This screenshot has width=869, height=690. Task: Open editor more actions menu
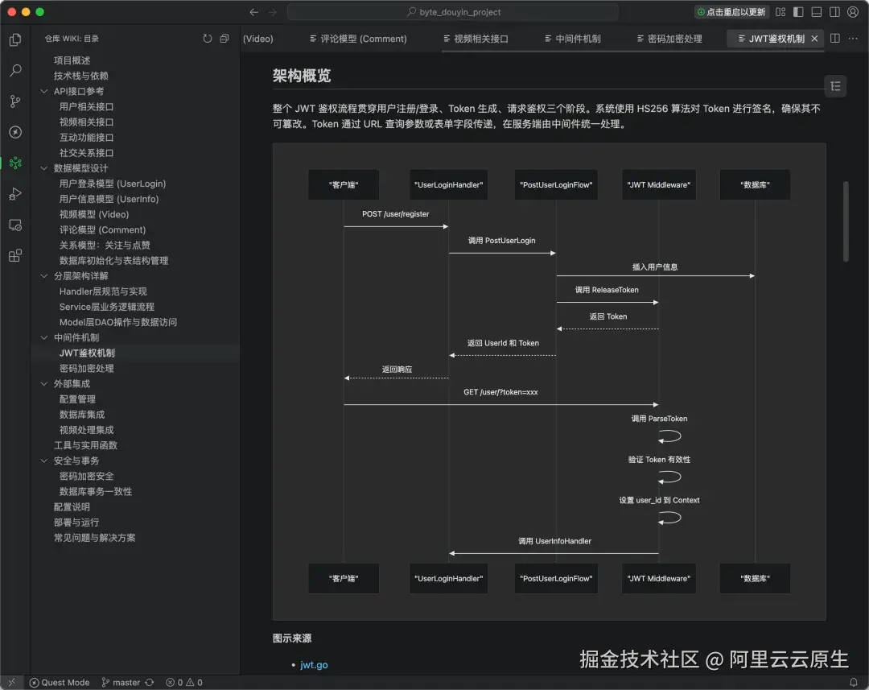[x=853, y=39]
